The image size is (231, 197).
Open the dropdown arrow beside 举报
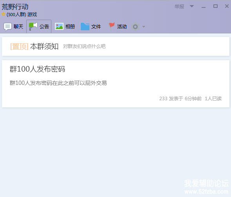pyautogui.click(x=192, y=6)
